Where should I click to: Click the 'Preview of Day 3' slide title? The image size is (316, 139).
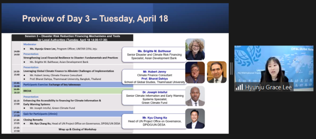coord(95,19)
